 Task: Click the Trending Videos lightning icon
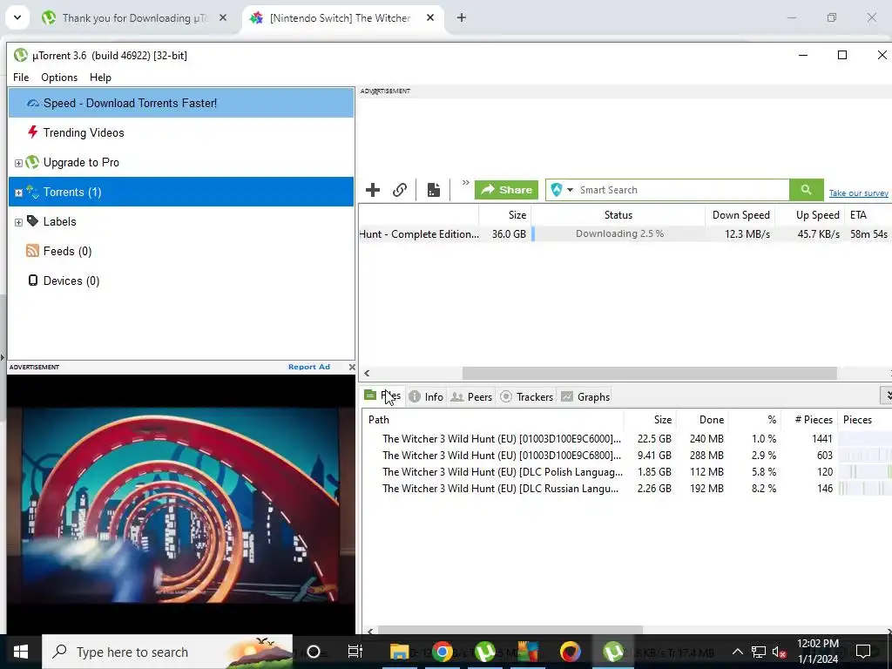tap(32, 132)
